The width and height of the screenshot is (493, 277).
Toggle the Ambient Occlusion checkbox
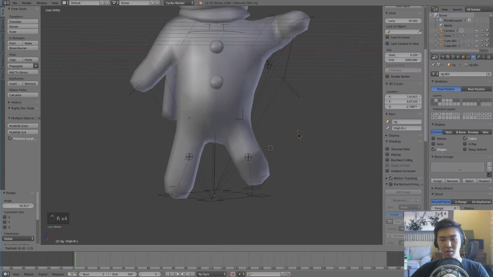(387, 171)
